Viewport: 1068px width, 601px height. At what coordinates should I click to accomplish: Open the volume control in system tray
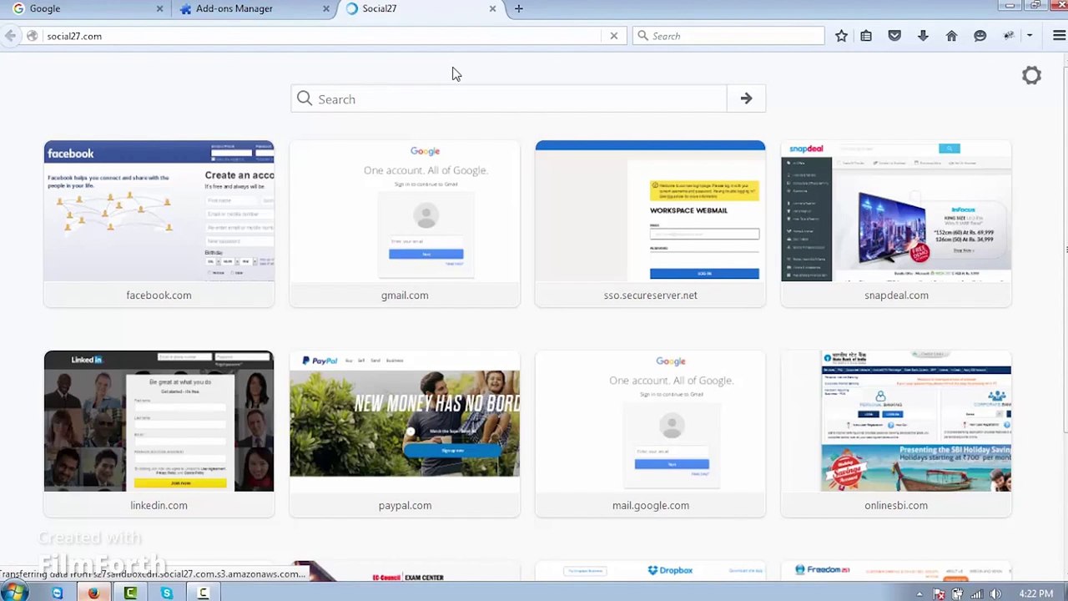pyautogui.click(x=995, y=594)
